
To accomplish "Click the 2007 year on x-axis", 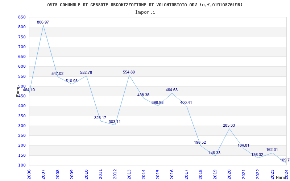I will coord(43,174).
